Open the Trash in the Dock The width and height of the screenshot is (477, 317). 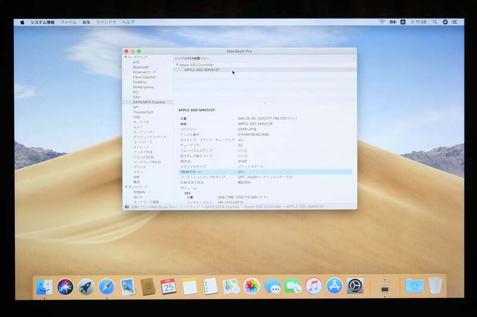click(435, 285)
